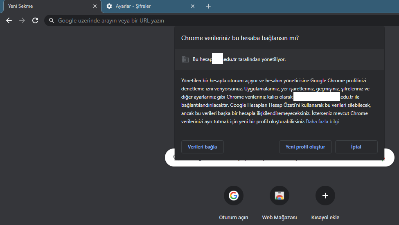Viewport: 399px width, 225px height.
Task: Click the forward navigation arrow
Action: click(22, 20)
